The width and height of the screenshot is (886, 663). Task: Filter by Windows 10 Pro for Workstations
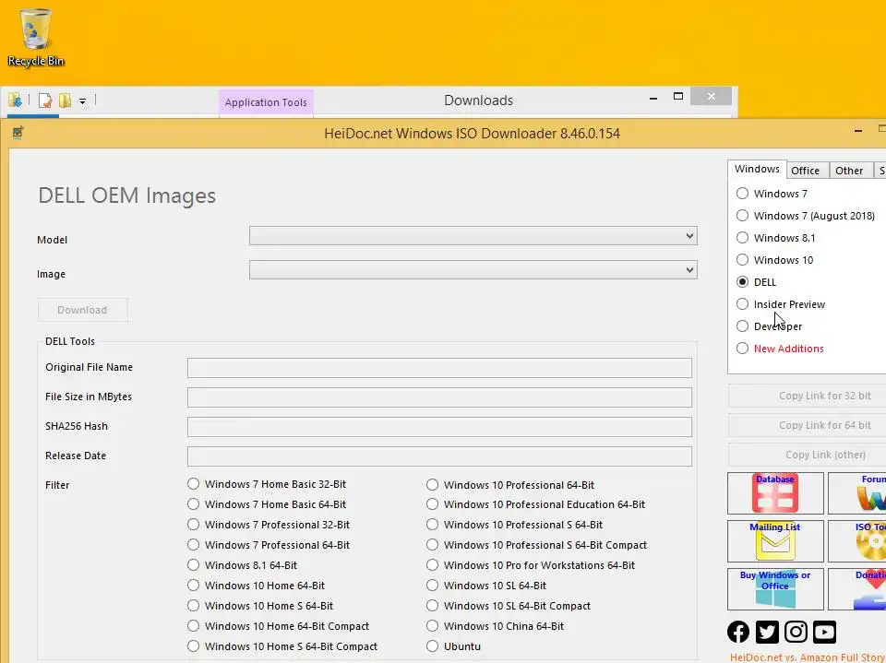click(x=432, y=565)
